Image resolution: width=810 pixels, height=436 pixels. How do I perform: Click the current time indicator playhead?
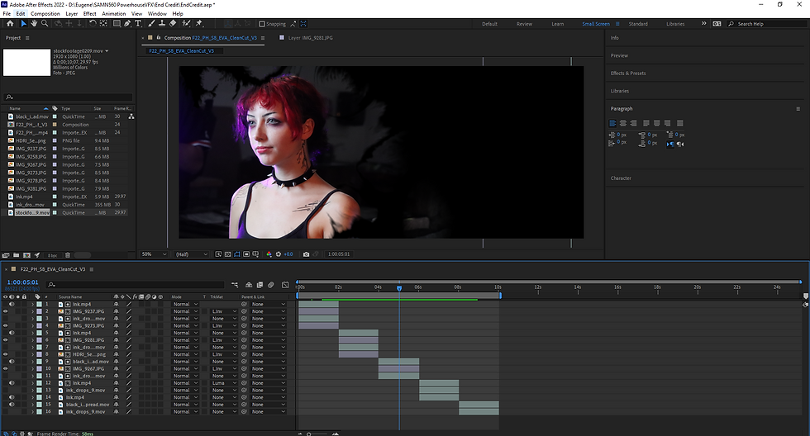point(399,287)
